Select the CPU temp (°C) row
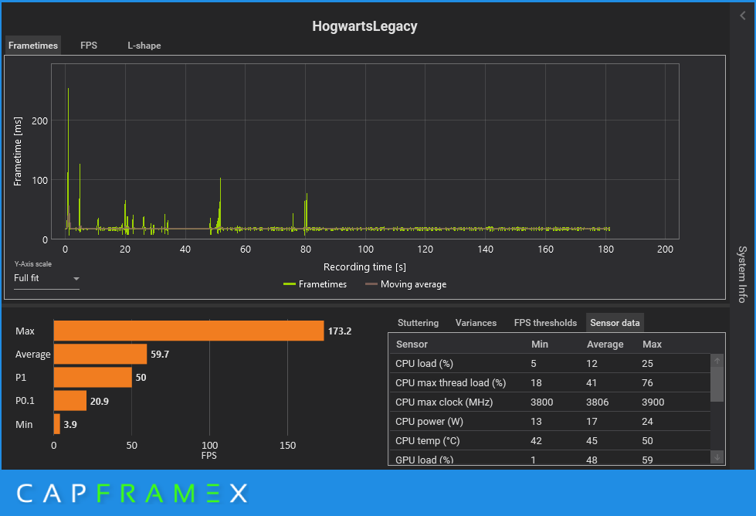The width and height of the screenshot is (756, 516). coord(550,441)
